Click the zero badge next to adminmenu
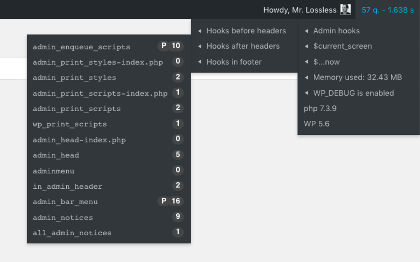This screenshot has height=262, width=420. point(177,170)
